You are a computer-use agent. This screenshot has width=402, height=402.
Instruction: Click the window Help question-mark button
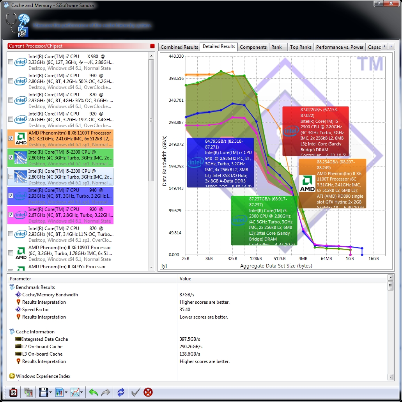click(x=379, y=4)
